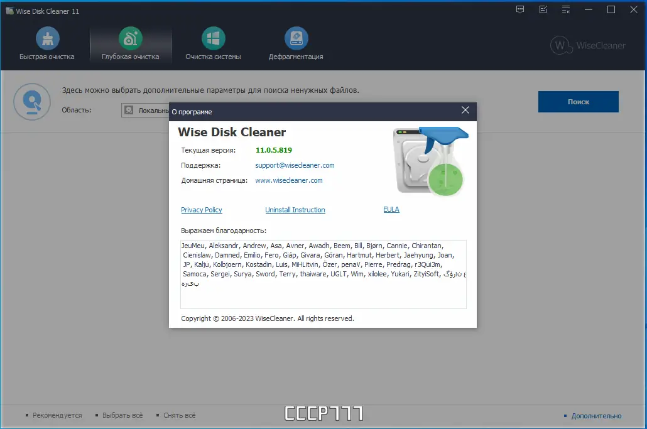Click the Wise Disk Cleaner heading in dialog
The width and height of the screenshot is (647, 429).
click(x=232, y=132)
